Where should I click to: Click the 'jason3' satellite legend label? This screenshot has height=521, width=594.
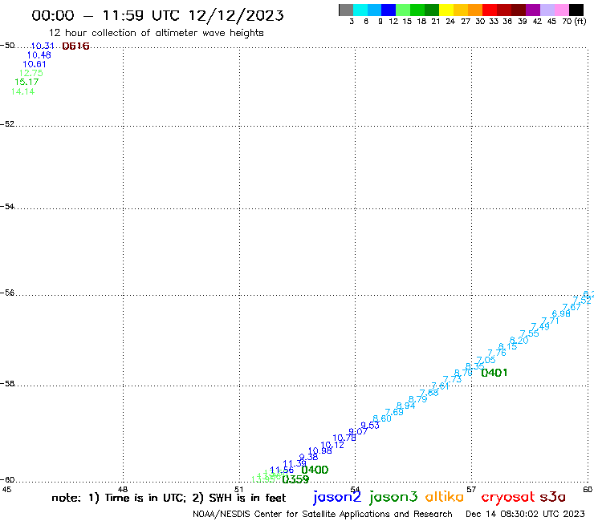point(393,498)
